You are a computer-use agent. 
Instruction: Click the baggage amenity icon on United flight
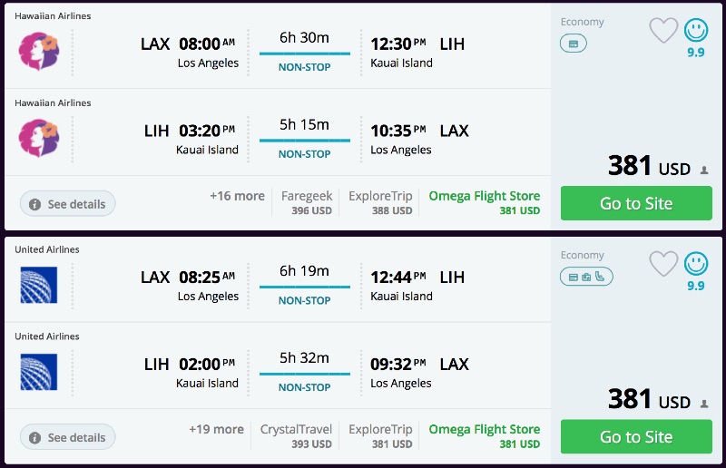coord(586,276)
